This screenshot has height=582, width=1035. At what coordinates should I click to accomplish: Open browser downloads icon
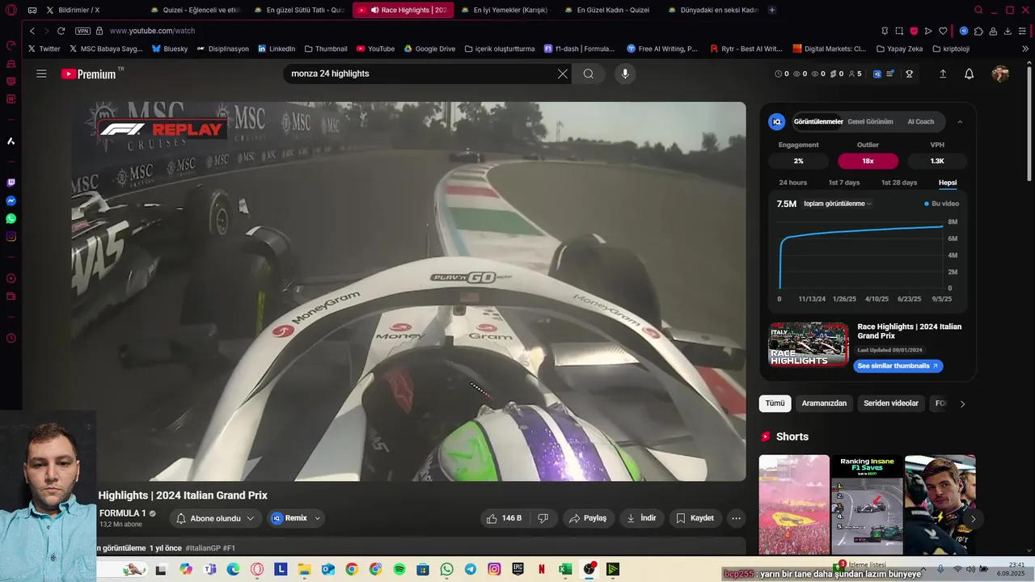[x=1008, y=31]
